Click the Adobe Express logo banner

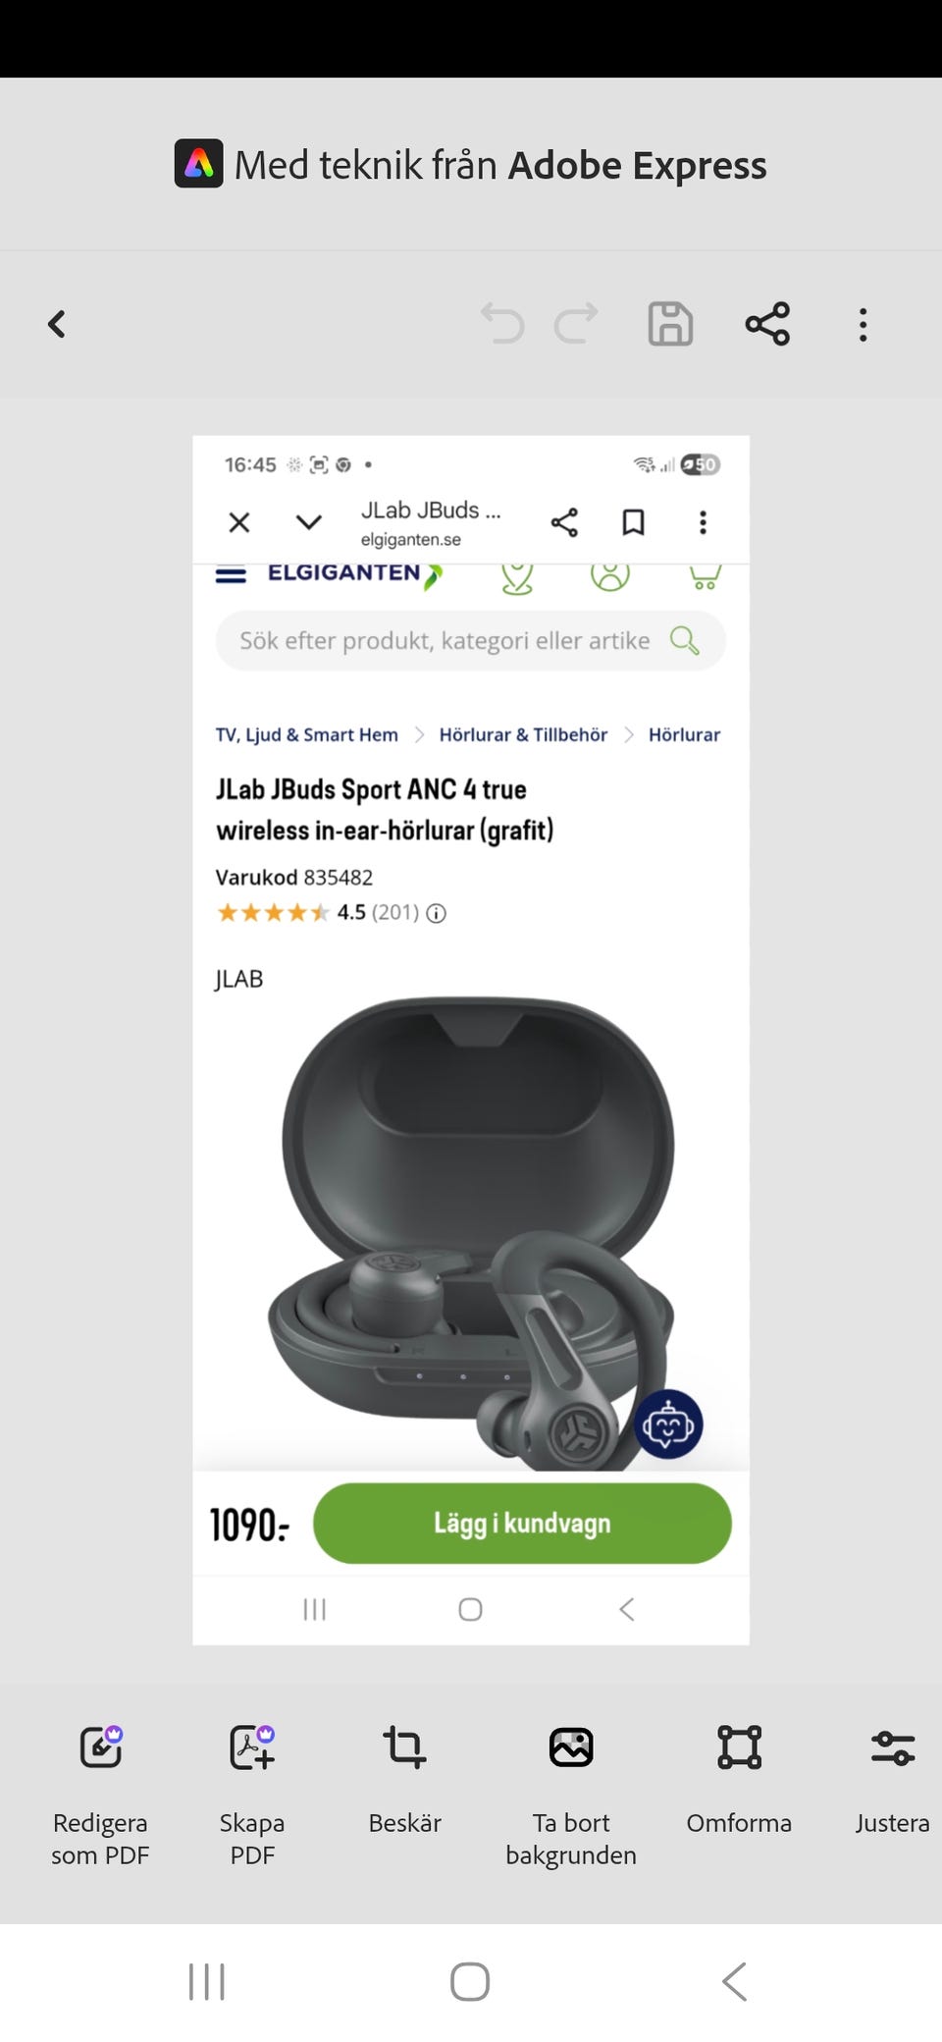point(471,164)
